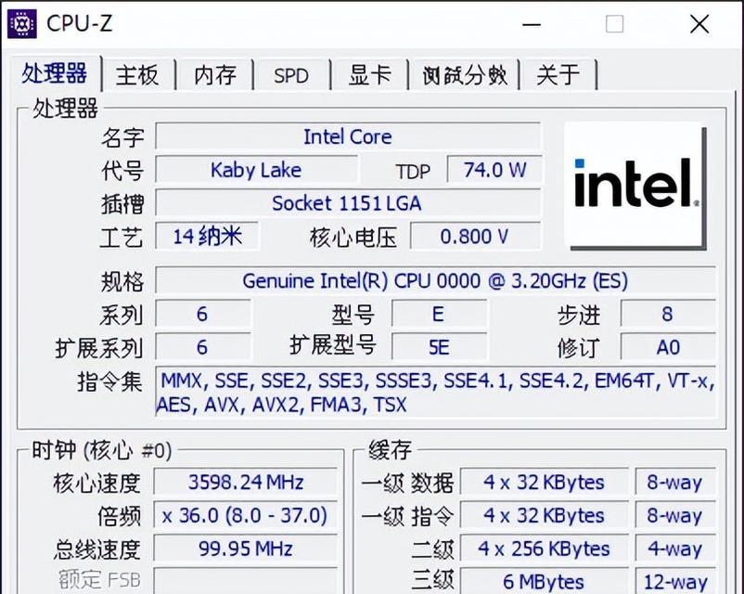
Task: Switch to the SPD tab
Action: coord(291,75)
